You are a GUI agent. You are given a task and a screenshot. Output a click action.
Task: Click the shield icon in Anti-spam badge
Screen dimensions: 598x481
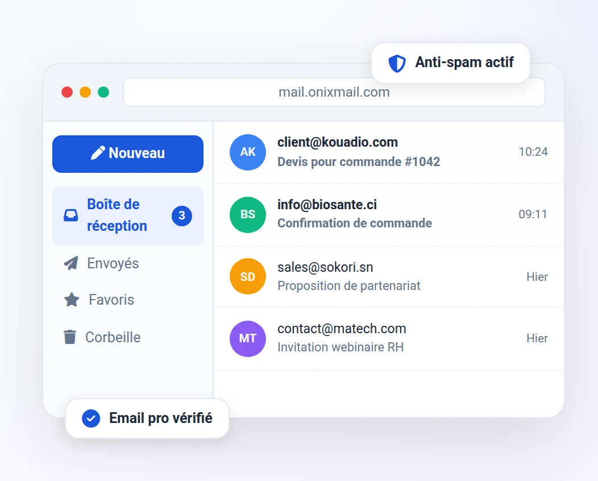pos(397,63)
